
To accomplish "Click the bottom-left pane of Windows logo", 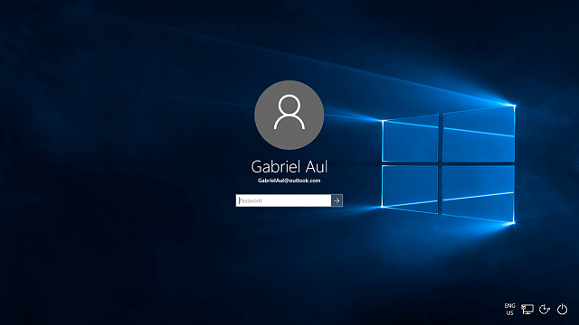I will pyautogui.click(x=410, y=189).
